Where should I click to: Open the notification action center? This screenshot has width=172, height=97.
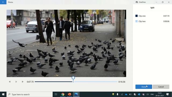(167, 94)
